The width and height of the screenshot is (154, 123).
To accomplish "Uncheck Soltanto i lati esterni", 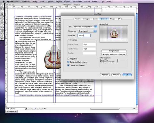I will (x=69, y=62).
